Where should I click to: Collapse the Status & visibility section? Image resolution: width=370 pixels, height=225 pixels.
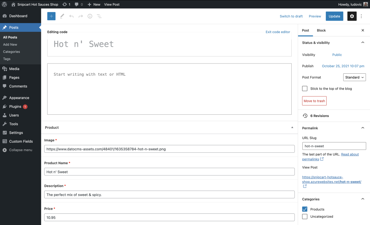363,43
